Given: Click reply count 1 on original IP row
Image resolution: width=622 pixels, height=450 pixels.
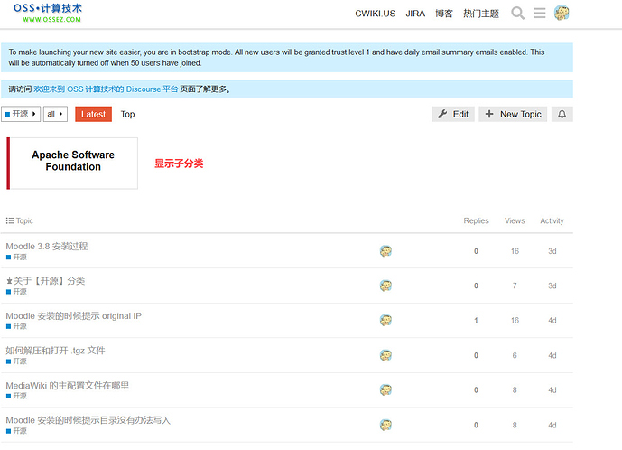Looking at the screenshot, I should [476, 321].
